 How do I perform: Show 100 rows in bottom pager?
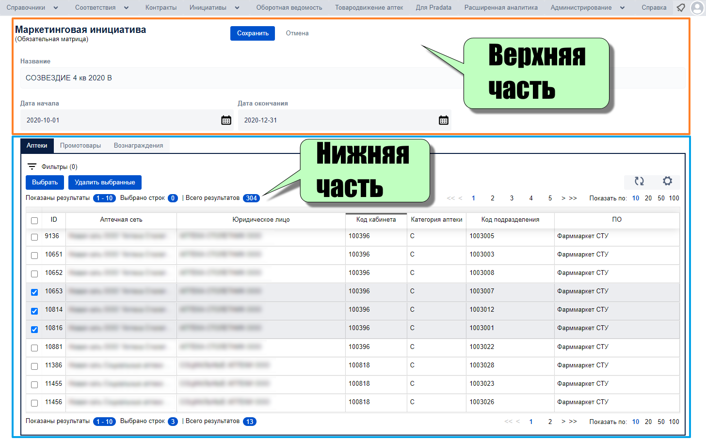[674, 422]
